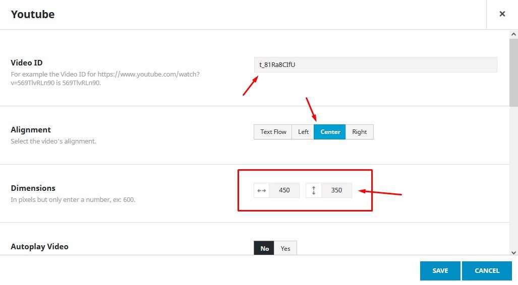The width and height of the screenshot is (518, 285).
Task: Click the scrollbar down arrow
Action: coord(513,252)
